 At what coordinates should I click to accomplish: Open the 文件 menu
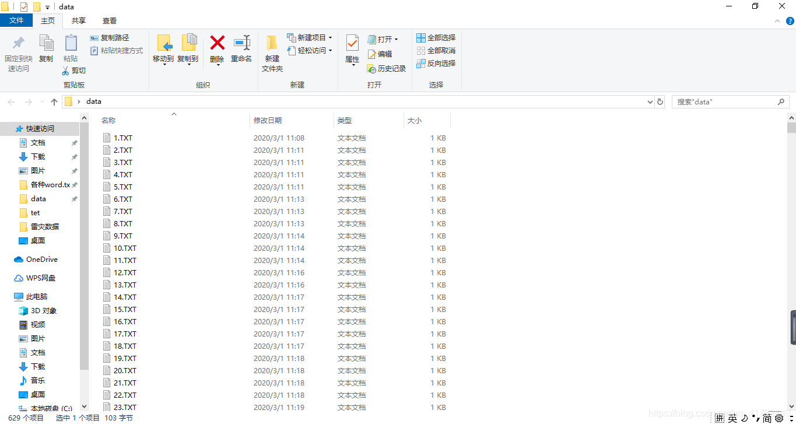click(x=16, y=20)
